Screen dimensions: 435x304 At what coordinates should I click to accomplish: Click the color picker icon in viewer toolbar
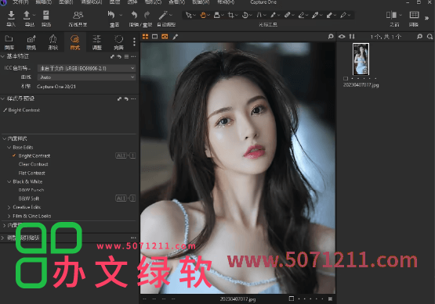(176, 37)
